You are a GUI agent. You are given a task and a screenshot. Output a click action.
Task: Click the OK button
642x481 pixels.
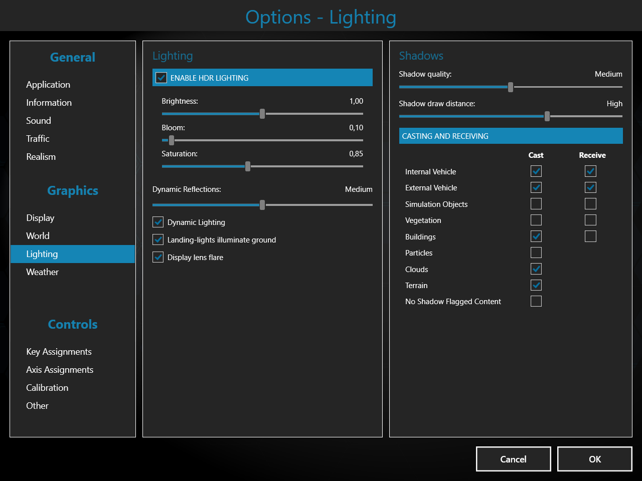595,459
